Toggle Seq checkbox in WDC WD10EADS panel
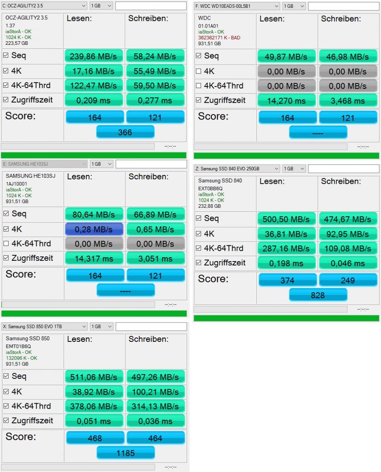 (x=198, y=56)
